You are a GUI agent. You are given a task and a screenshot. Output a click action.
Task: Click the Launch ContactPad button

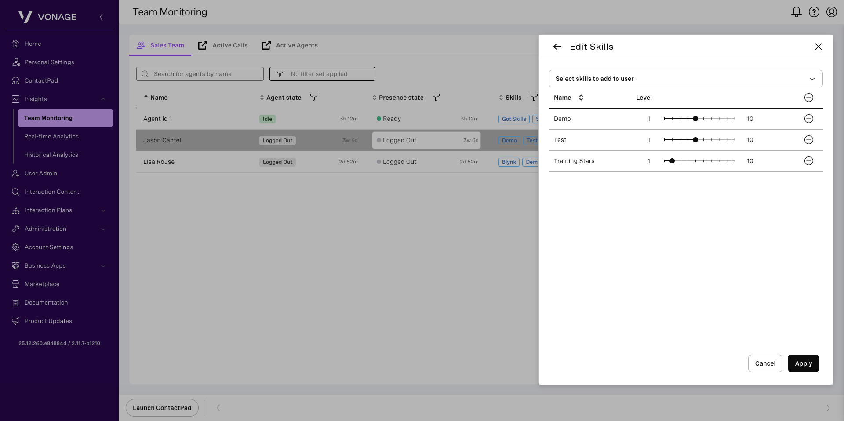pos(162,408)
